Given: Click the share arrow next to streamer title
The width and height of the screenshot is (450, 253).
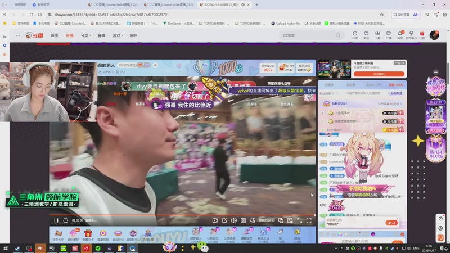Looking at the screenshot, I should (x=155, y=65).
